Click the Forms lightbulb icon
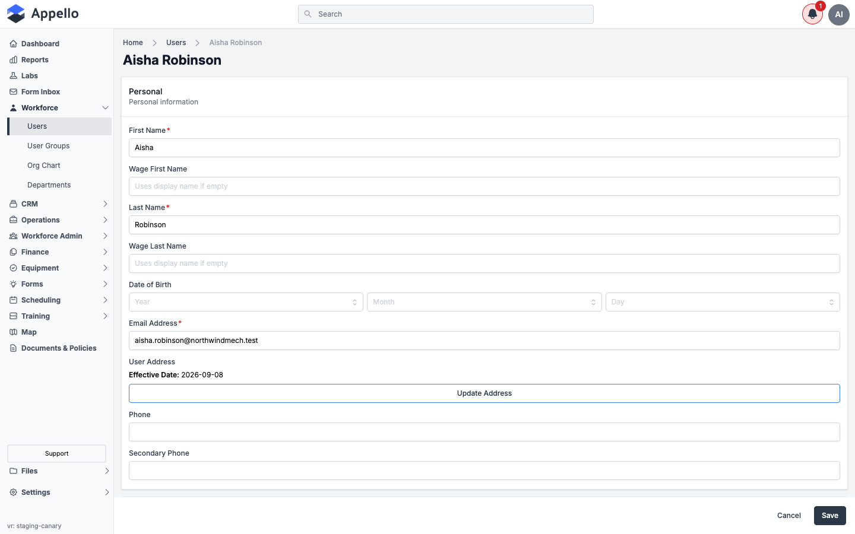 [x=13, y=284]
